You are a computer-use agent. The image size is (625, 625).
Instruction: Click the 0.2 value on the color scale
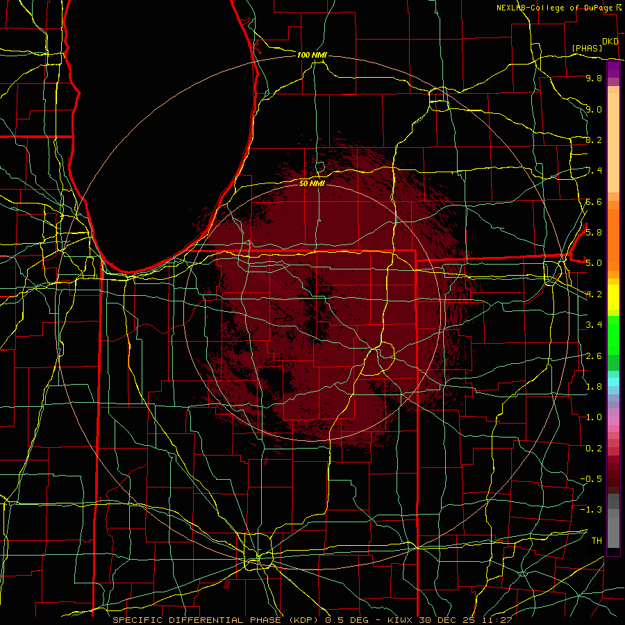coord(594,449)
